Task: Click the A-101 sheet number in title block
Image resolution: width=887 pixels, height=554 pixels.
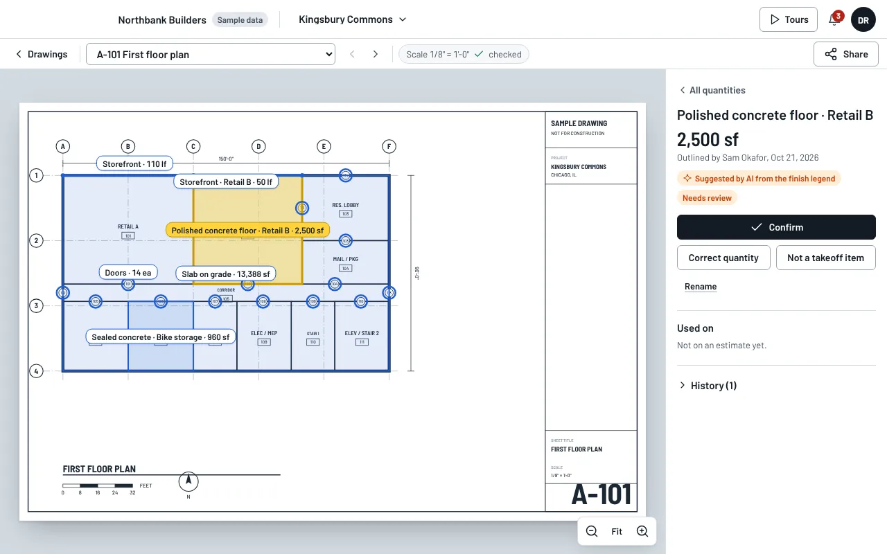Action: point(601,494)
